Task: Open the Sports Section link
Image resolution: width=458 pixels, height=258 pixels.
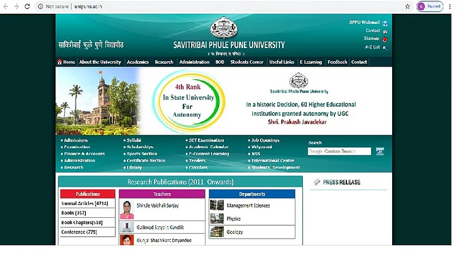Action: click(x=141, y=154)
